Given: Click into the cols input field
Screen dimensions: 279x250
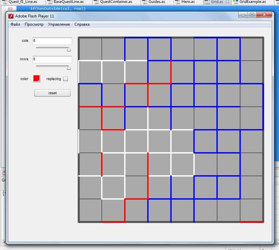Looking at the screenshot, I should [52, 41].
